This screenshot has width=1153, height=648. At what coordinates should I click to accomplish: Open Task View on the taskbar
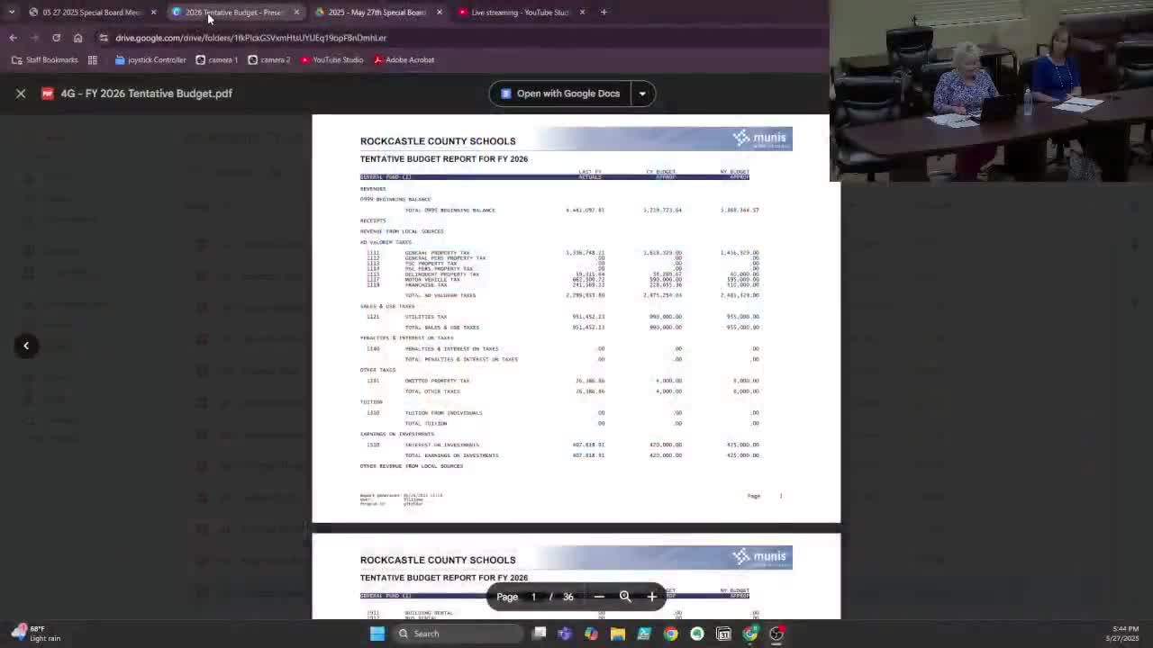pyautogui.click(x=539, y=634)
